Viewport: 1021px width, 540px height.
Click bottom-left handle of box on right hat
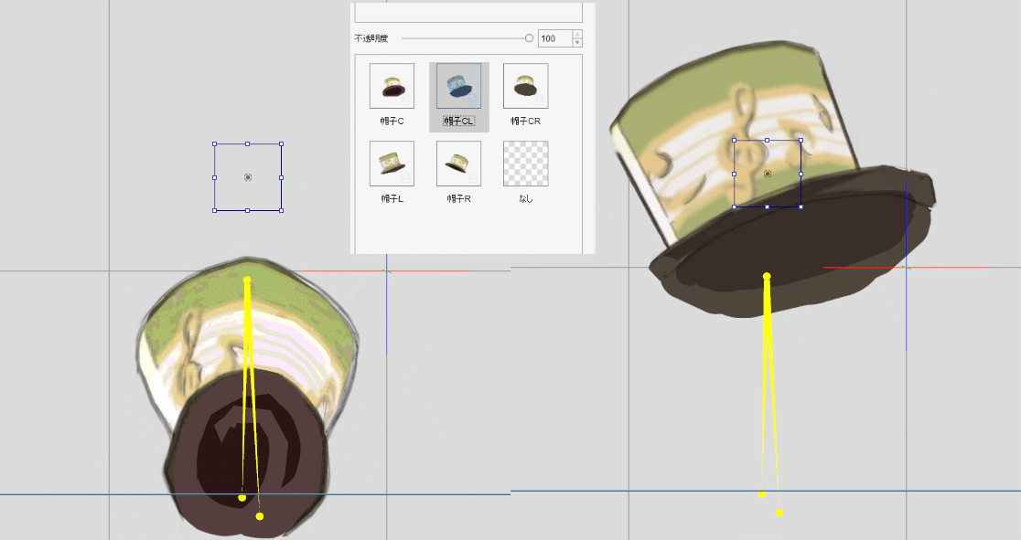pyautogui.click(x=735, y=206)
